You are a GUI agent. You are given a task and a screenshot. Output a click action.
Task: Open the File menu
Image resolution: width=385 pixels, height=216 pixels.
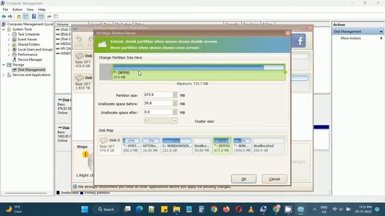point(5,10)
